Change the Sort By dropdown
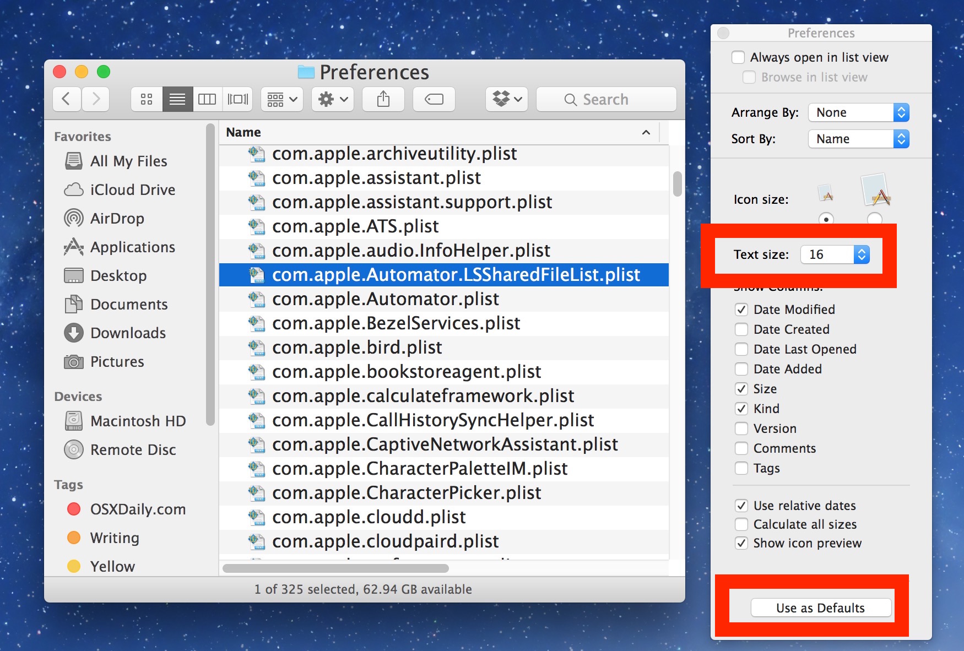This screenshot has width=964, height=651. click(x=858, y=139)
